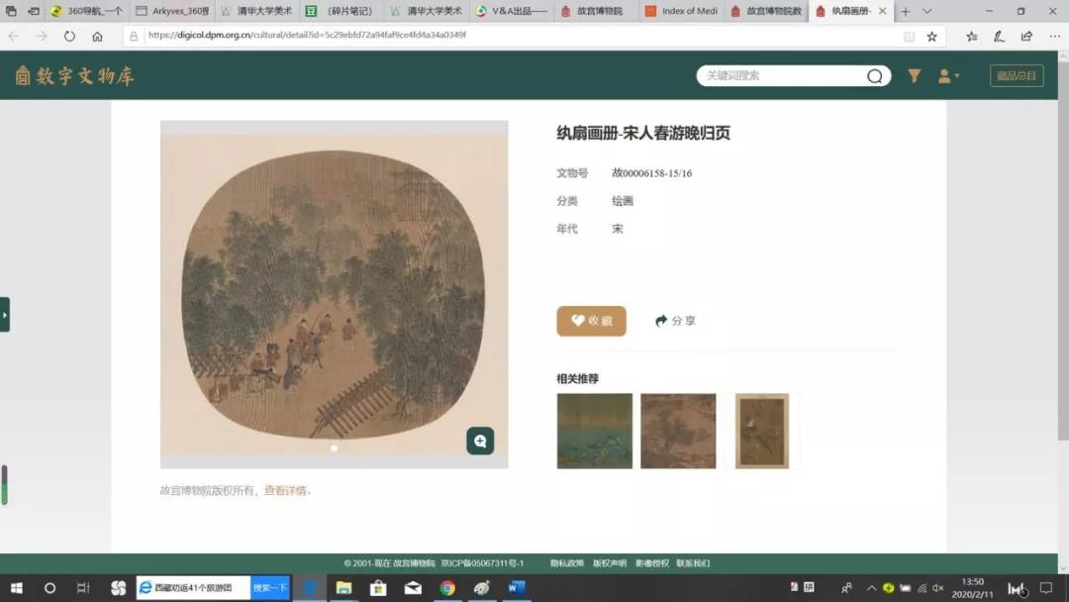Refresh the page in browser toolbar
This screenshot has height=602, width=1069.
(69, 36)
